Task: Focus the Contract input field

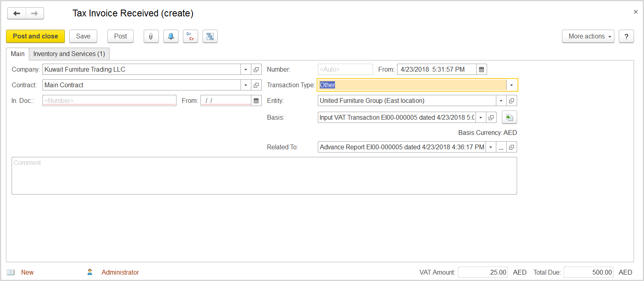Action: (142, 85)
